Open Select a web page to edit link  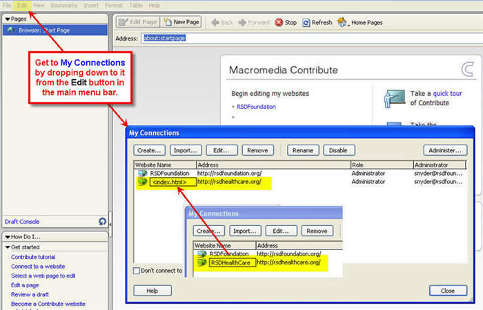click(x=43, y=276)
